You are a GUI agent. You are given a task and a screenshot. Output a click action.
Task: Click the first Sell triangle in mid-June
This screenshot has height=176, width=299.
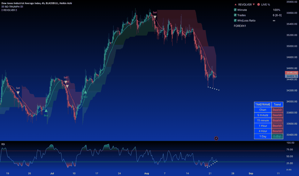(x=18, y=93)
